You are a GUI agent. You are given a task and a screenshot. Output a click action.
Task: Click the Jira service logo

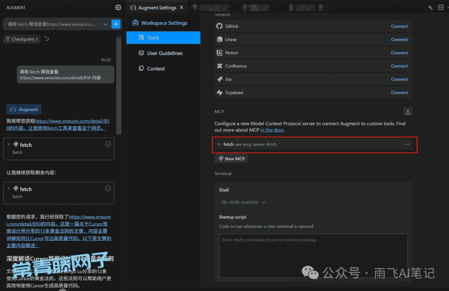[220, 79]
